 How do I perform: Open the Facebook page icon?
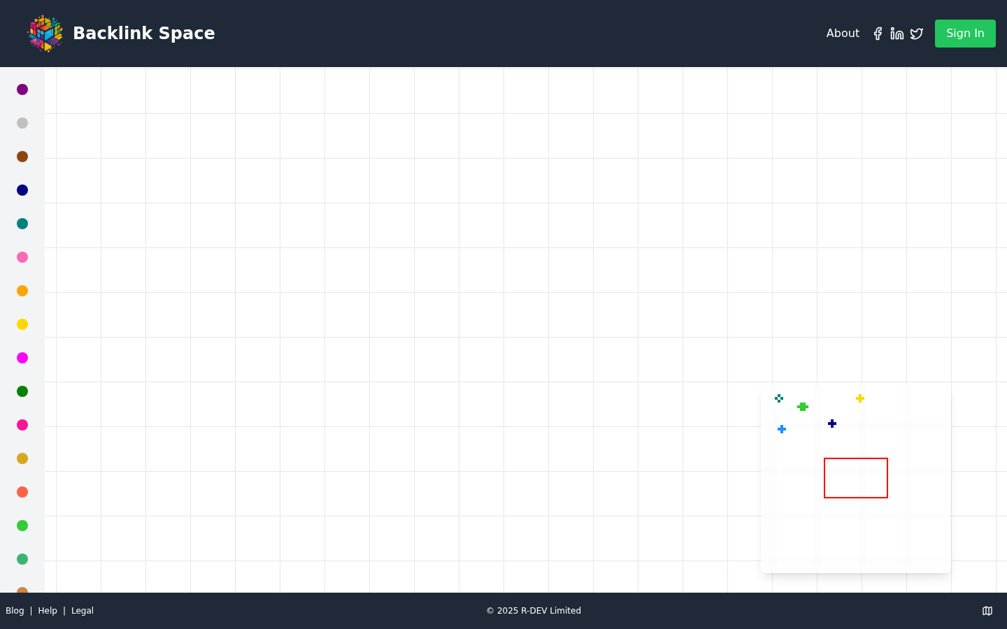point(878,33)
